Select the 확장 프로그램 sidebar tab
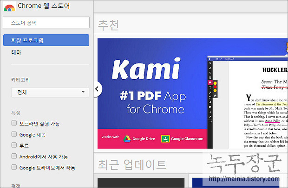Viewport: 288px width, 188px height. 46,40
